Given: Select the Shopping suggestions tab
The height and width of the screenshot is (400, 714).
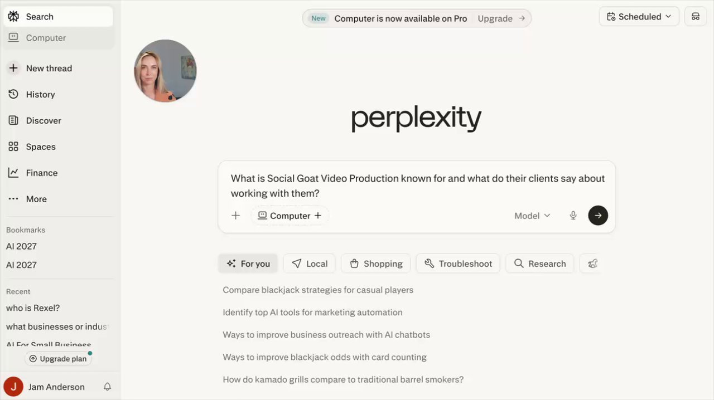Looking at the screenshot, I should pos(376,264).
